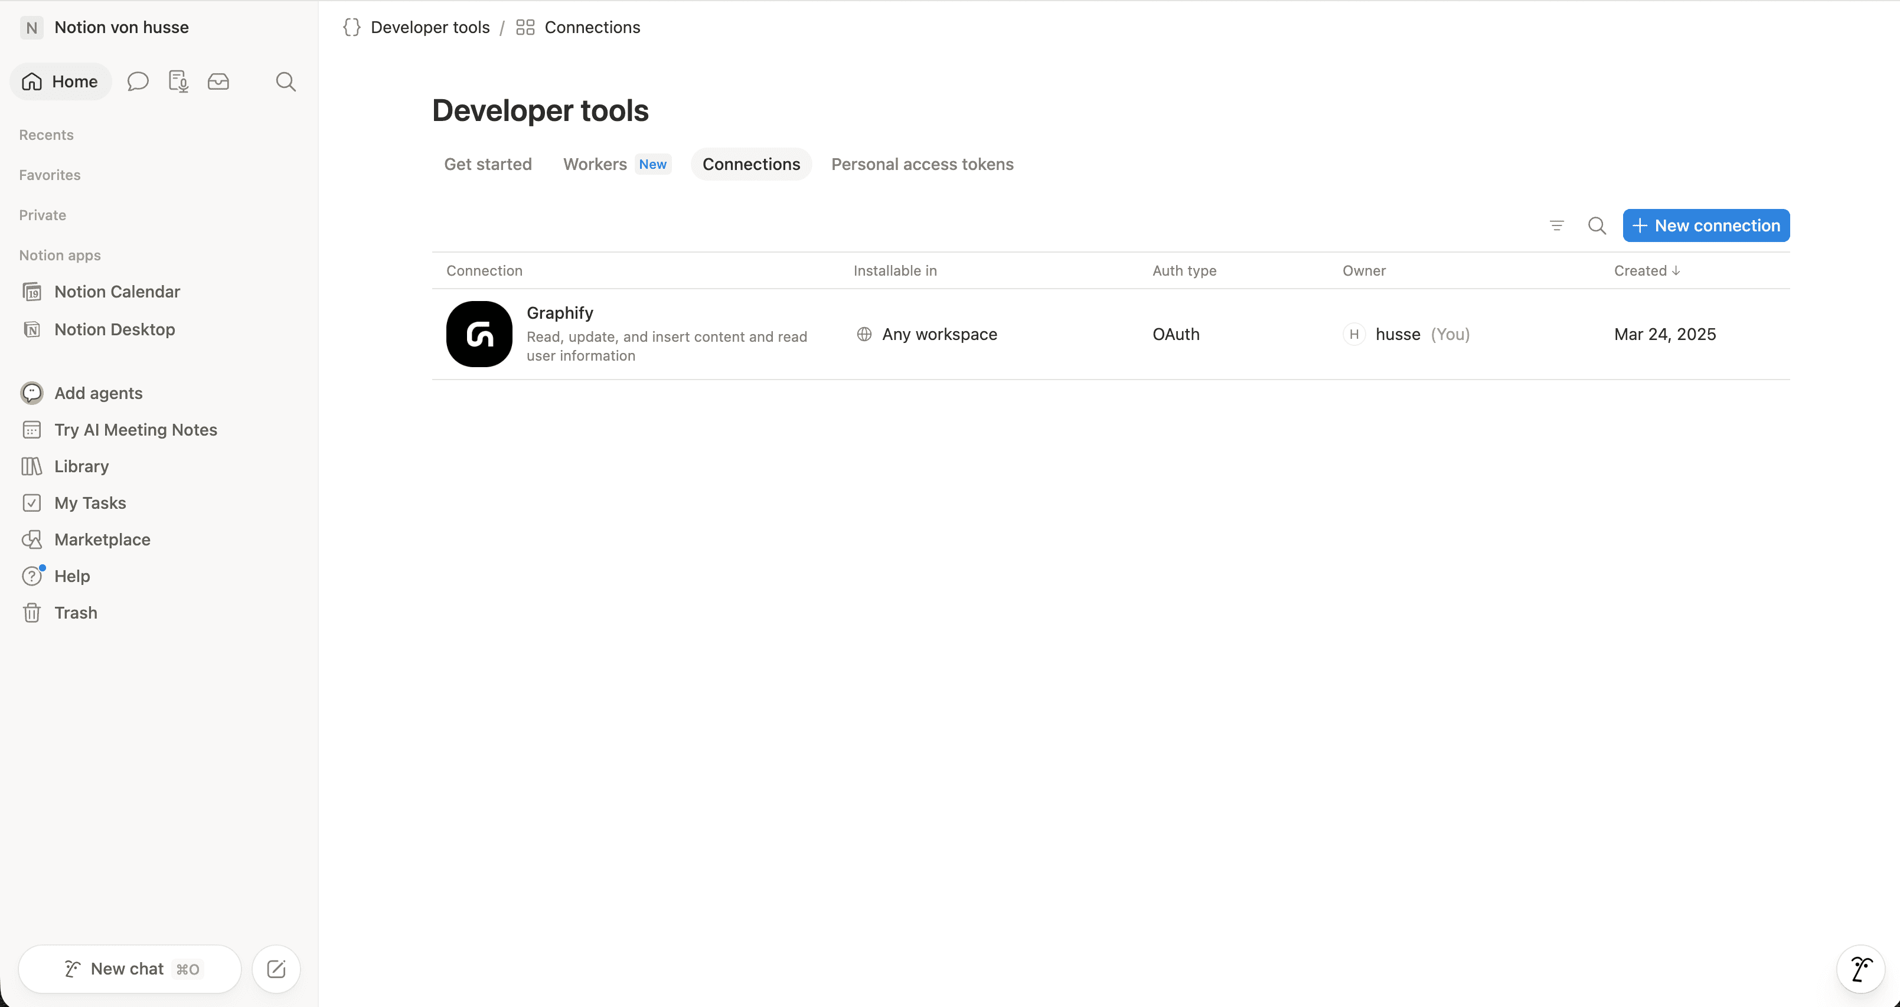The height and width of the screenshot is (1007, 1900).
Task: Start a New chat
Action: [130, 969]
